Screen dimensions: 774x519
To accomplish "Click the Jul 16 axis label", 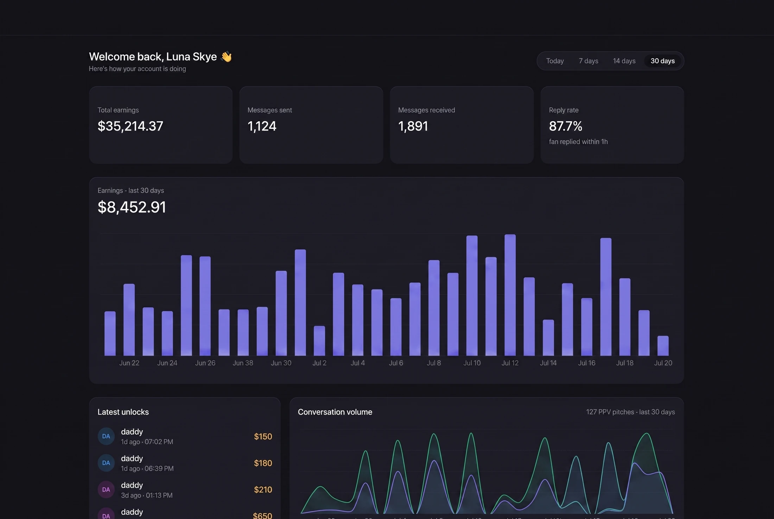I will (586, 363).
